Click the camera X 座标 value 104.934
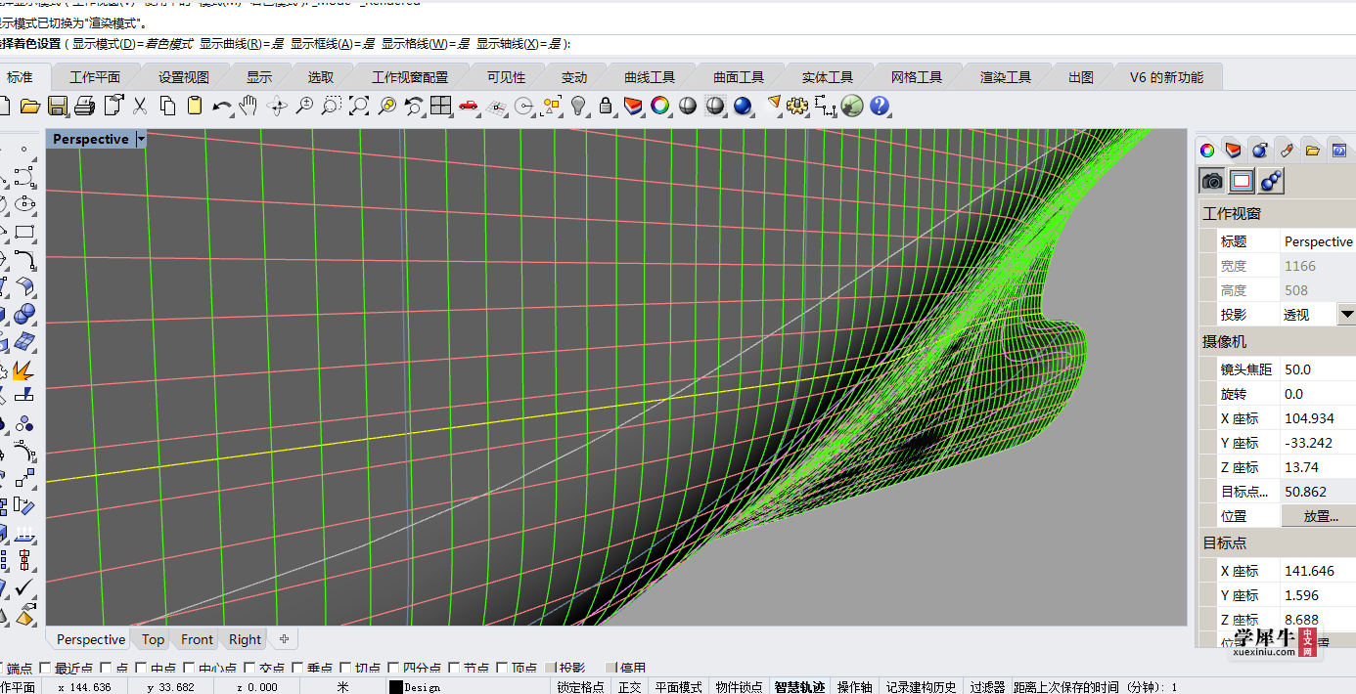This screenshot has width=1356, height=694. tap(1318, 418)
